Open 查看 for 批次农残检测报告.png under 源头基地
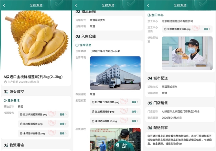The height and width of the screenshot is (151, 216). 63,114
